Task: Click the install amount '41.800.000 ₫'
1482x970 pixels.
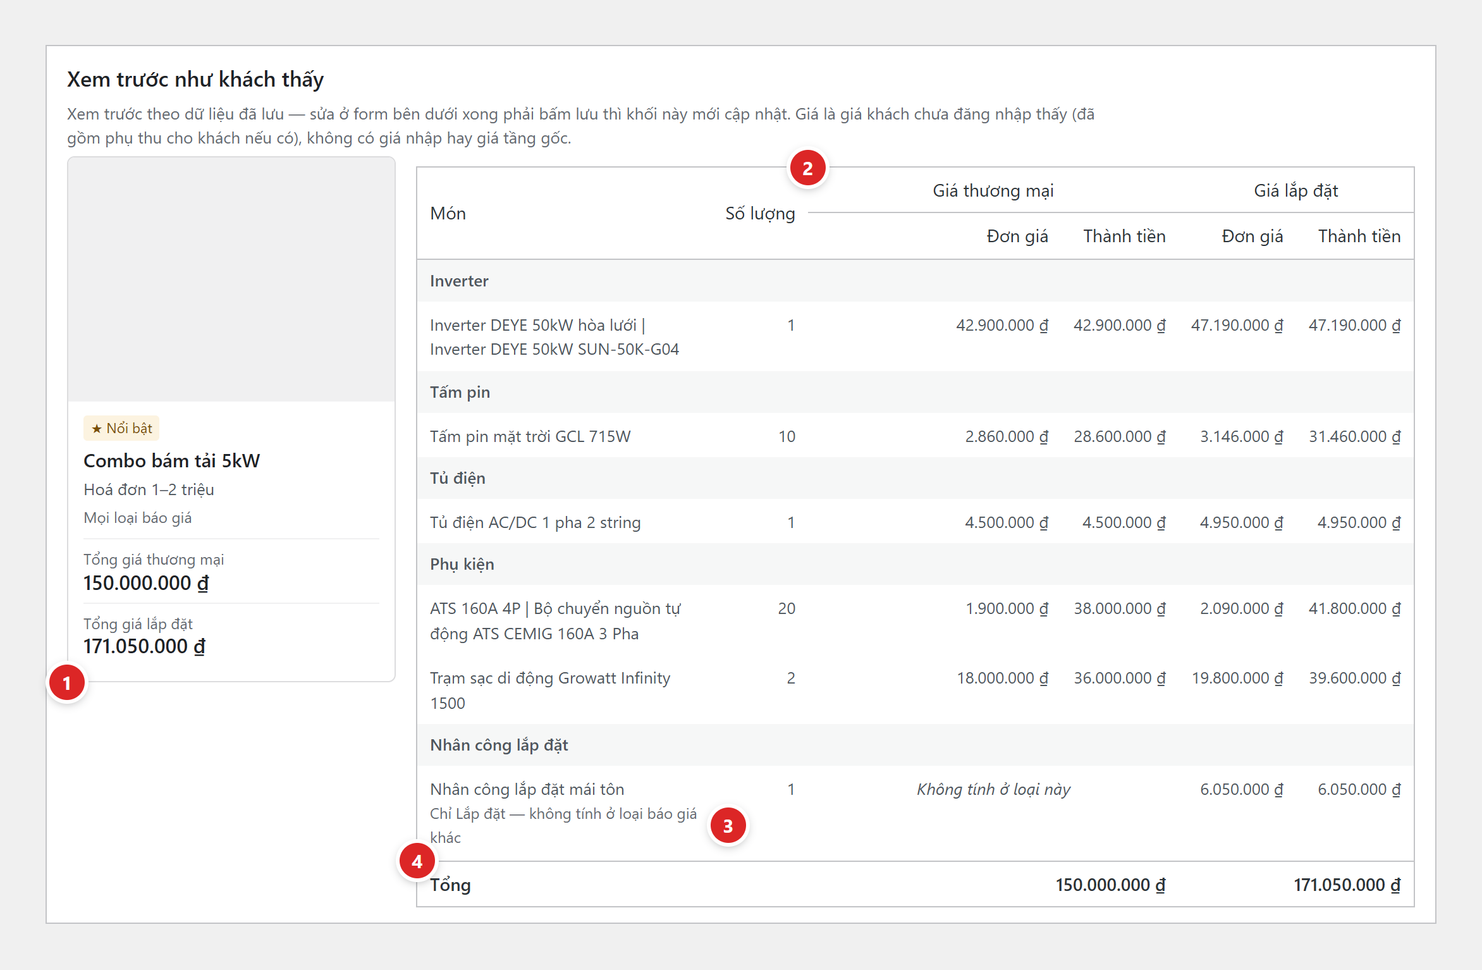Action: tap(1355, 608)
